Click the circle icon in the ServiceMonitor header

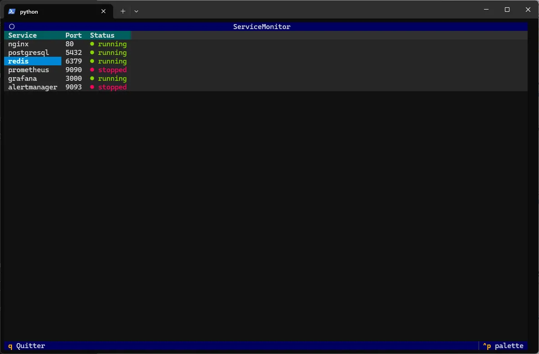(12, 26)
